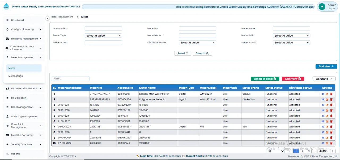Click the Search button

click(x=202, y=53)
